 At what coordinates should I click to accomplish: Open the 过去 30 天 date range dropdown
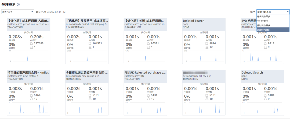17,12
